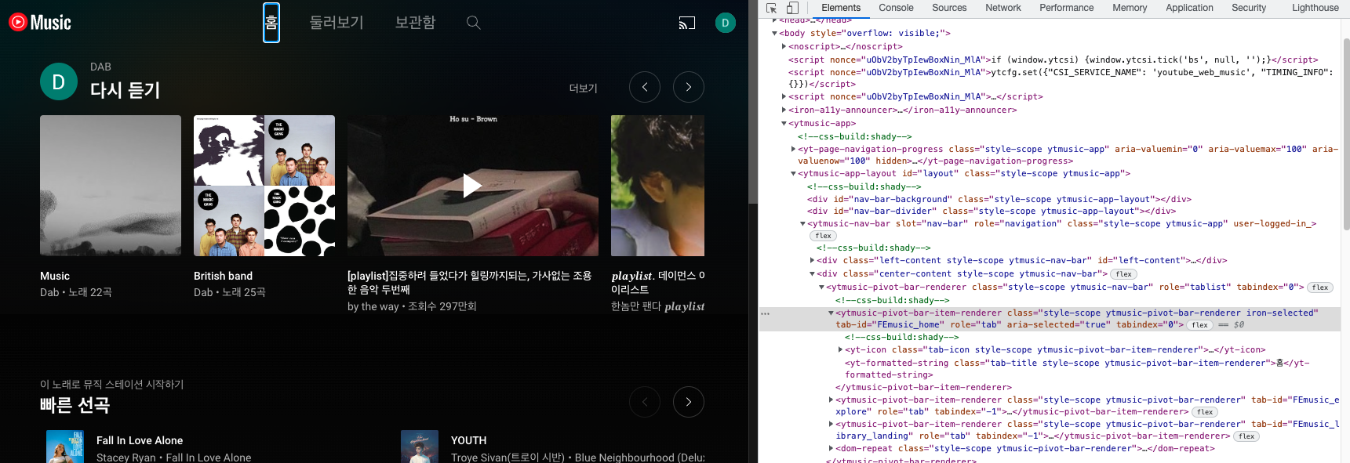Click the music page vertical scrollbar
Viewport: 1350px width, 463px height.
pos(752,102)
